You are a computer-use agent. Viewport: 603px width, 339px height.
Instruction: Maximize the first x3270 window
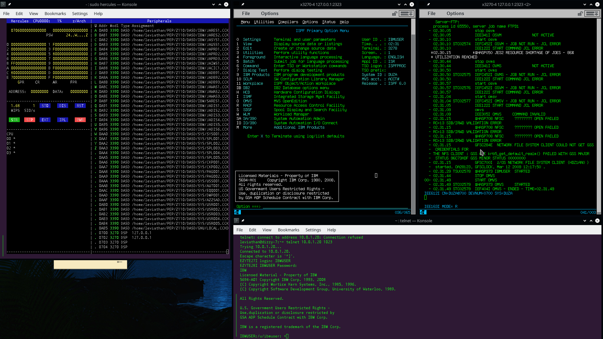pos(405,4)
